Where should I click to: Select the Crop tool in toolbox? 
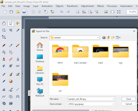(x=11, y=30)
